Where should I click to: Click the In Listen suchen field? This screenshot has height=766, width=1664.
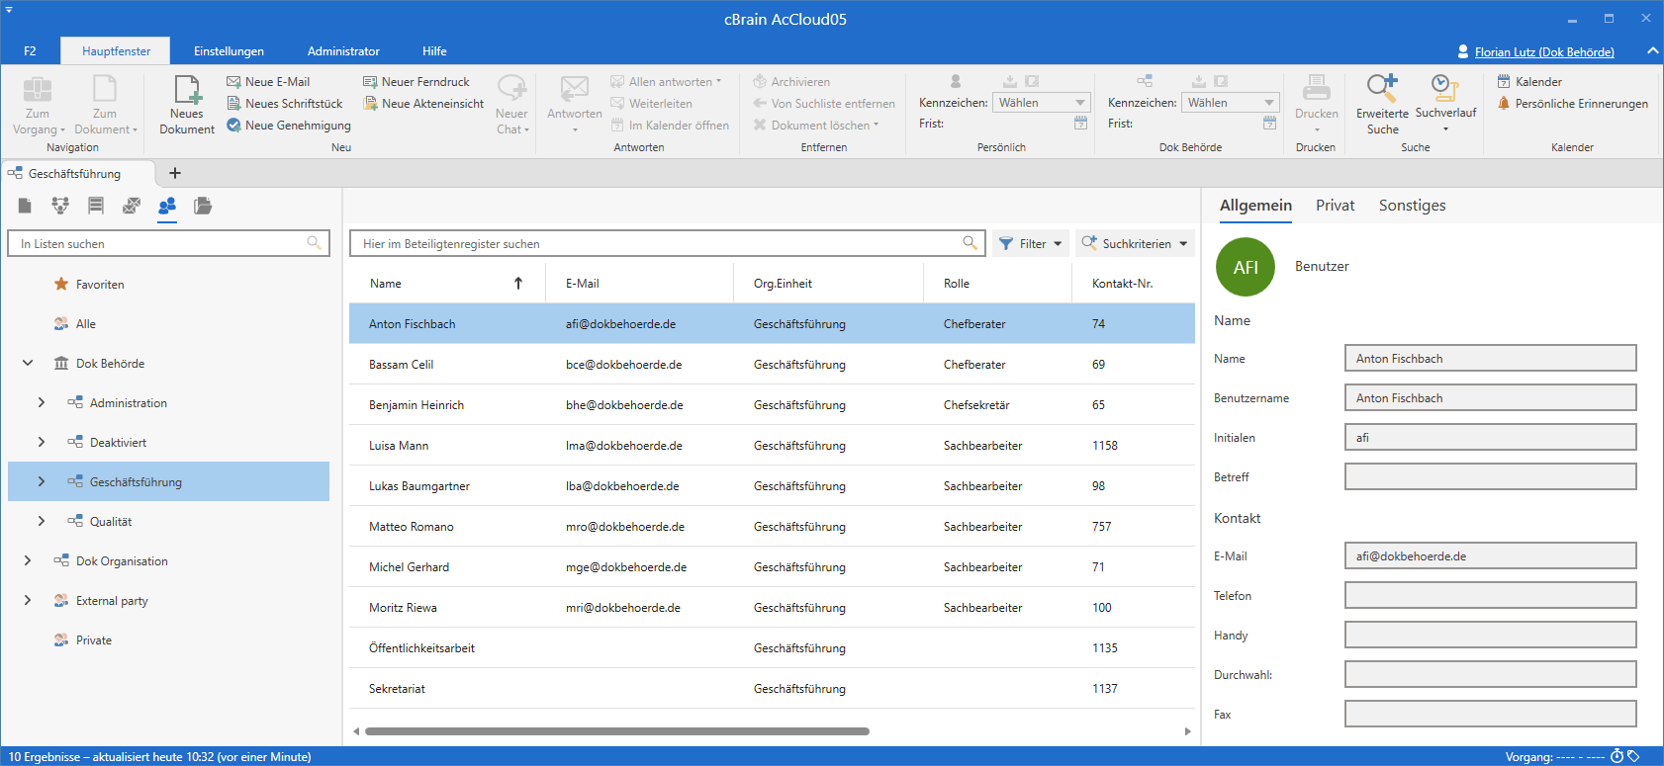coord(158,244)
